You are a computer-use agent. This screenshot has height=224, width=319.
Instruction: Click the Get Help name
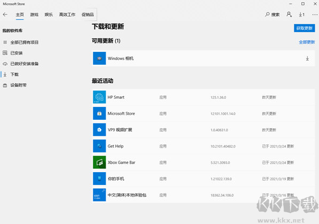pyautogui.click(x=116, y=146)
